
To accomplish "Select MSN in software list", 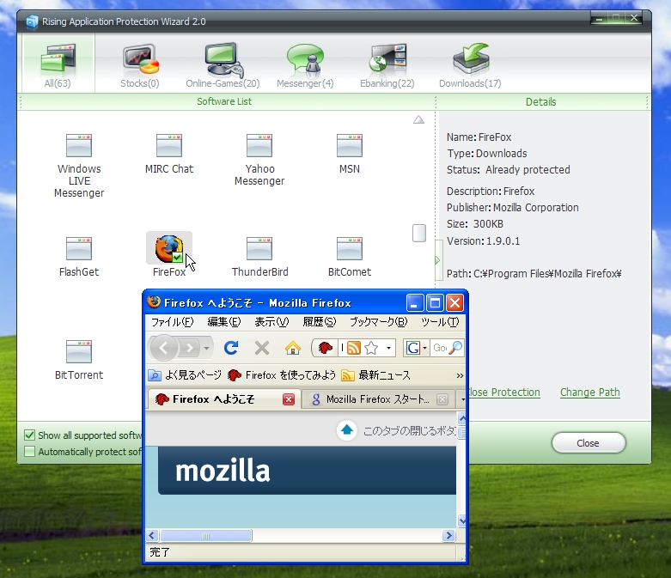I will click(x=349, y=154).
